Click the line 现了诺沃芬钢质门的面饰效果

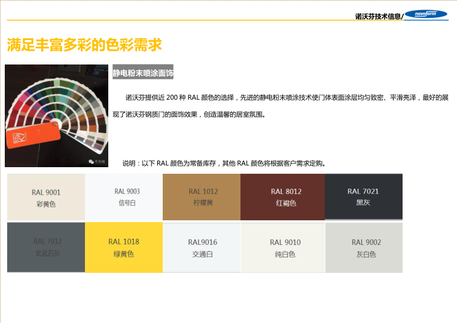pyautogui.click(x=189, y=115)
